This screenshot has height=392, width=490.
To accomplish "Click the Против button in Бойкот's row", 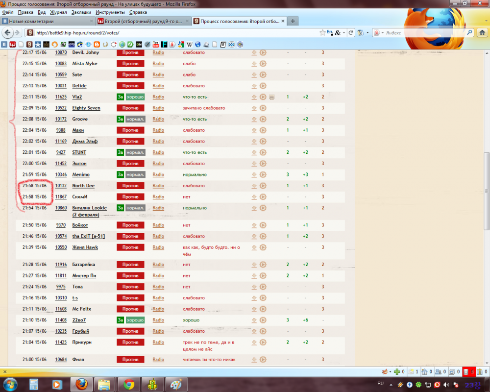I will [130, 225].
